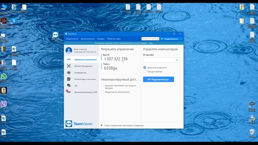Click the Вход в систему sign-in text
258x145 pixels.
[81, 49]
